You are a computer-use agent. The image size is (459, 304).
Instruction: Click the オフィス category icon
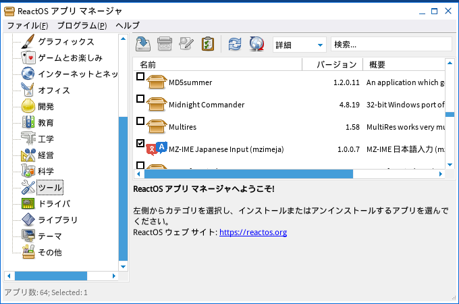tap(28, 90)
